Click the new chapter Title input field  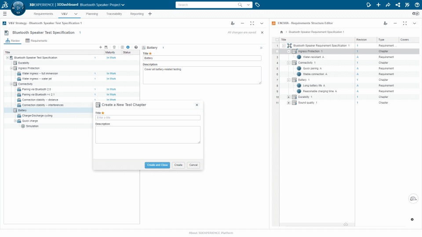pos(148,118)
